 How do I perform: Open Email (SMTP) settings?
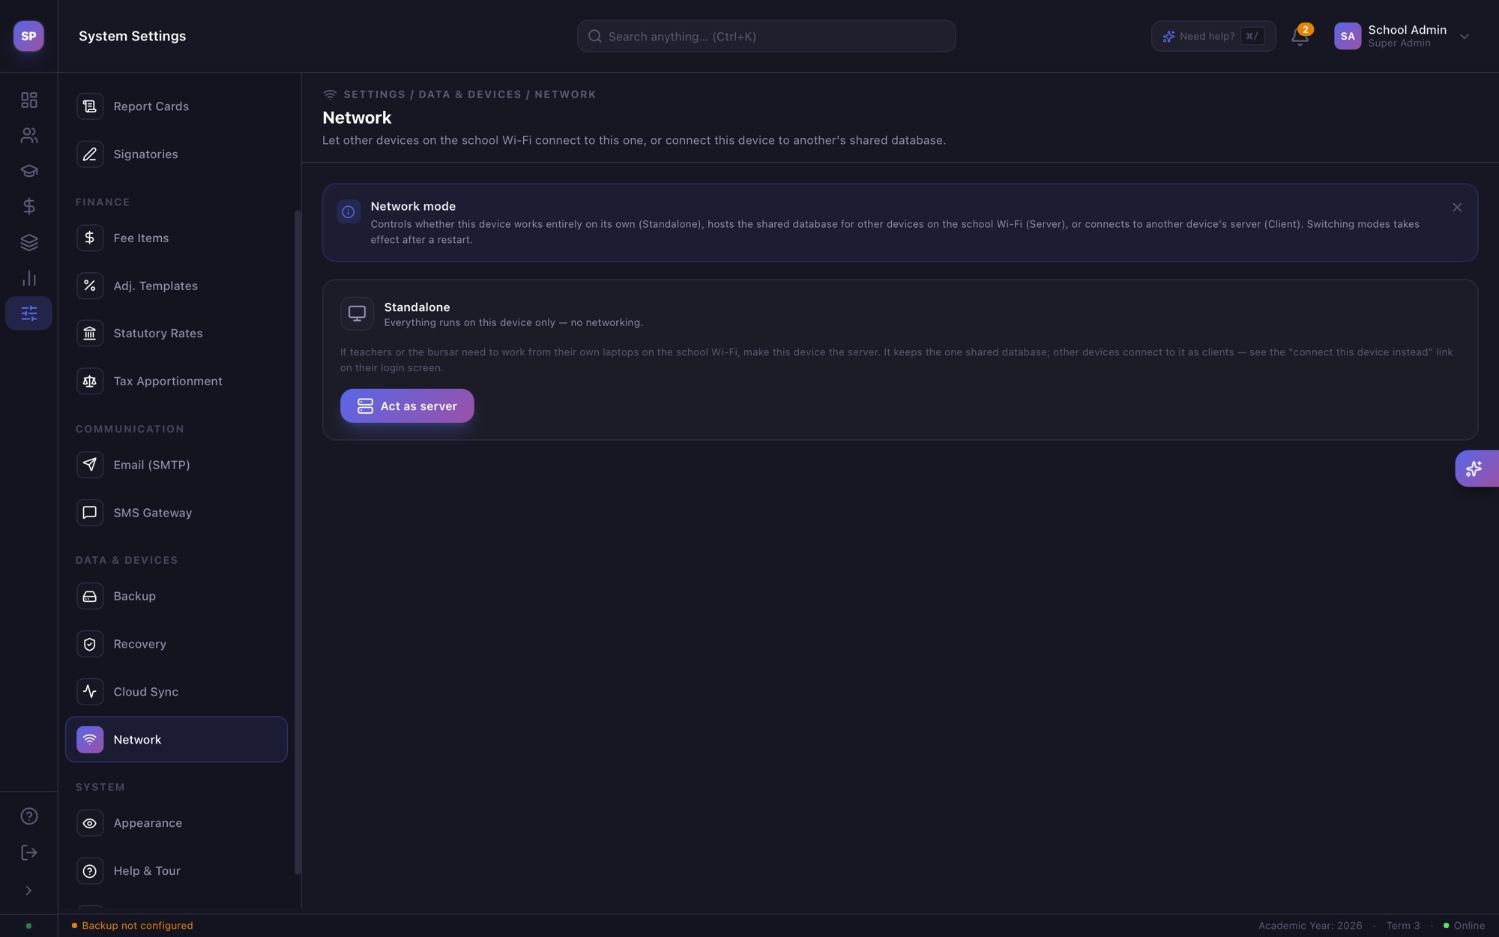pyautogui.click(x=176, y=465)
